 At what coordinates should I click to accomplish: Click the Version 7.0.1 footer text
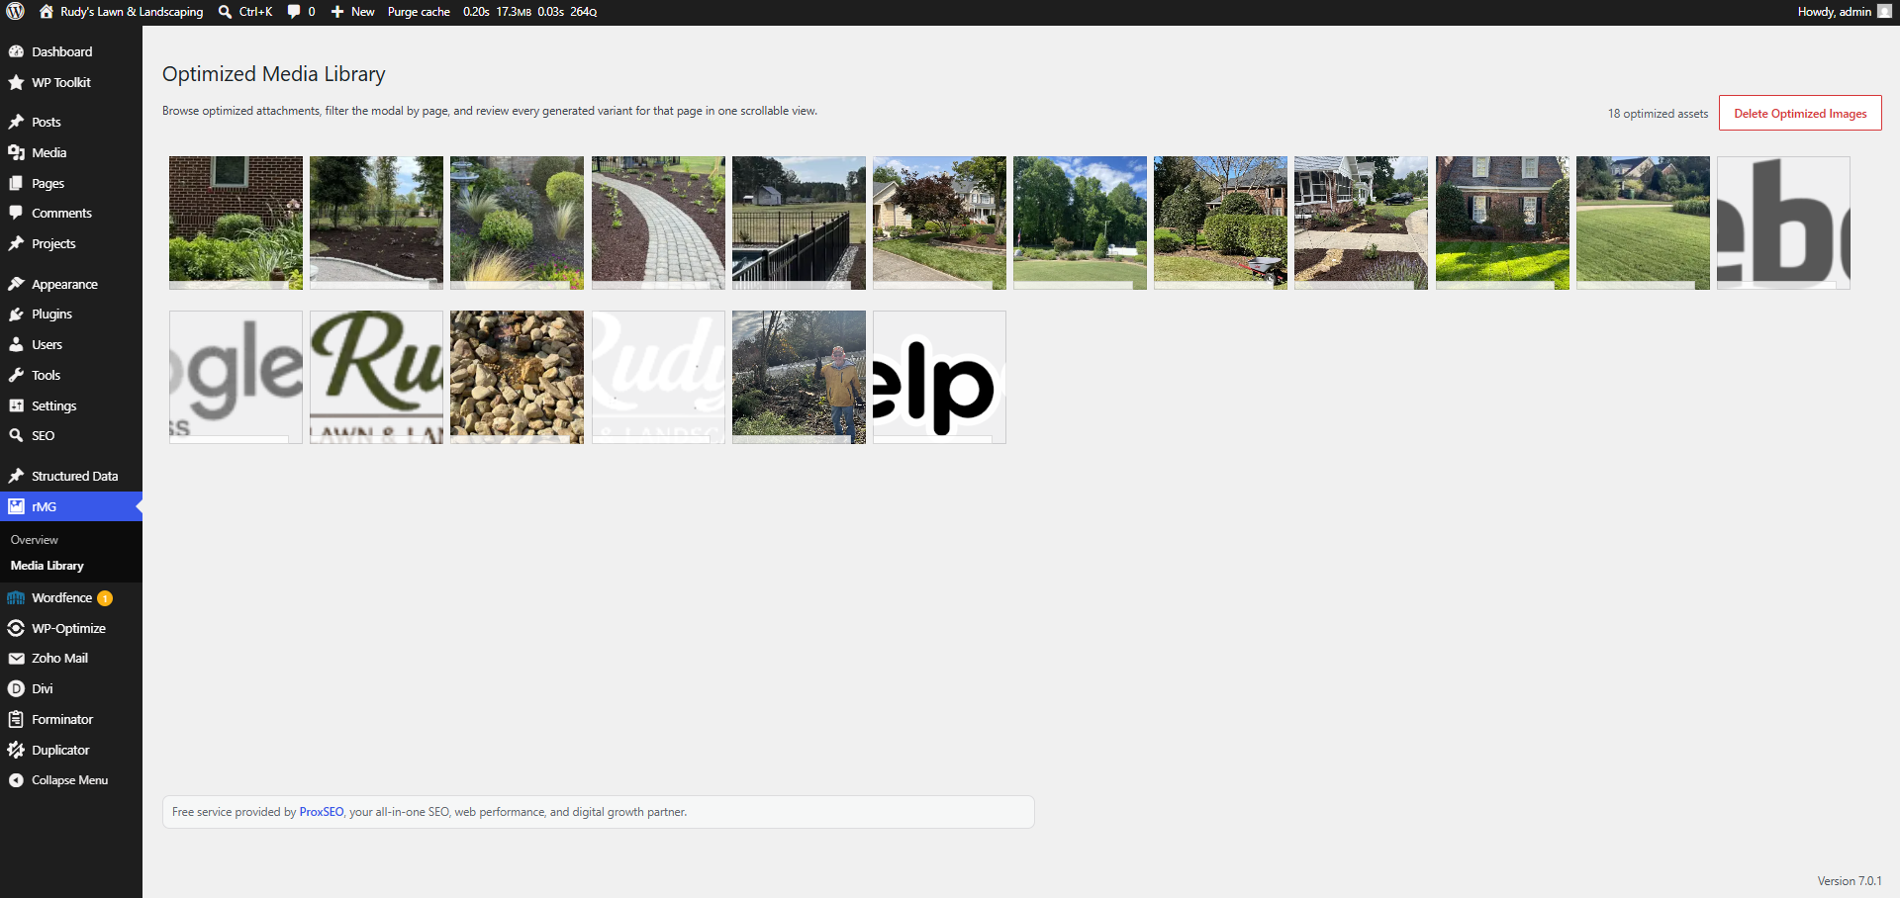click(x=1849, y=881)
